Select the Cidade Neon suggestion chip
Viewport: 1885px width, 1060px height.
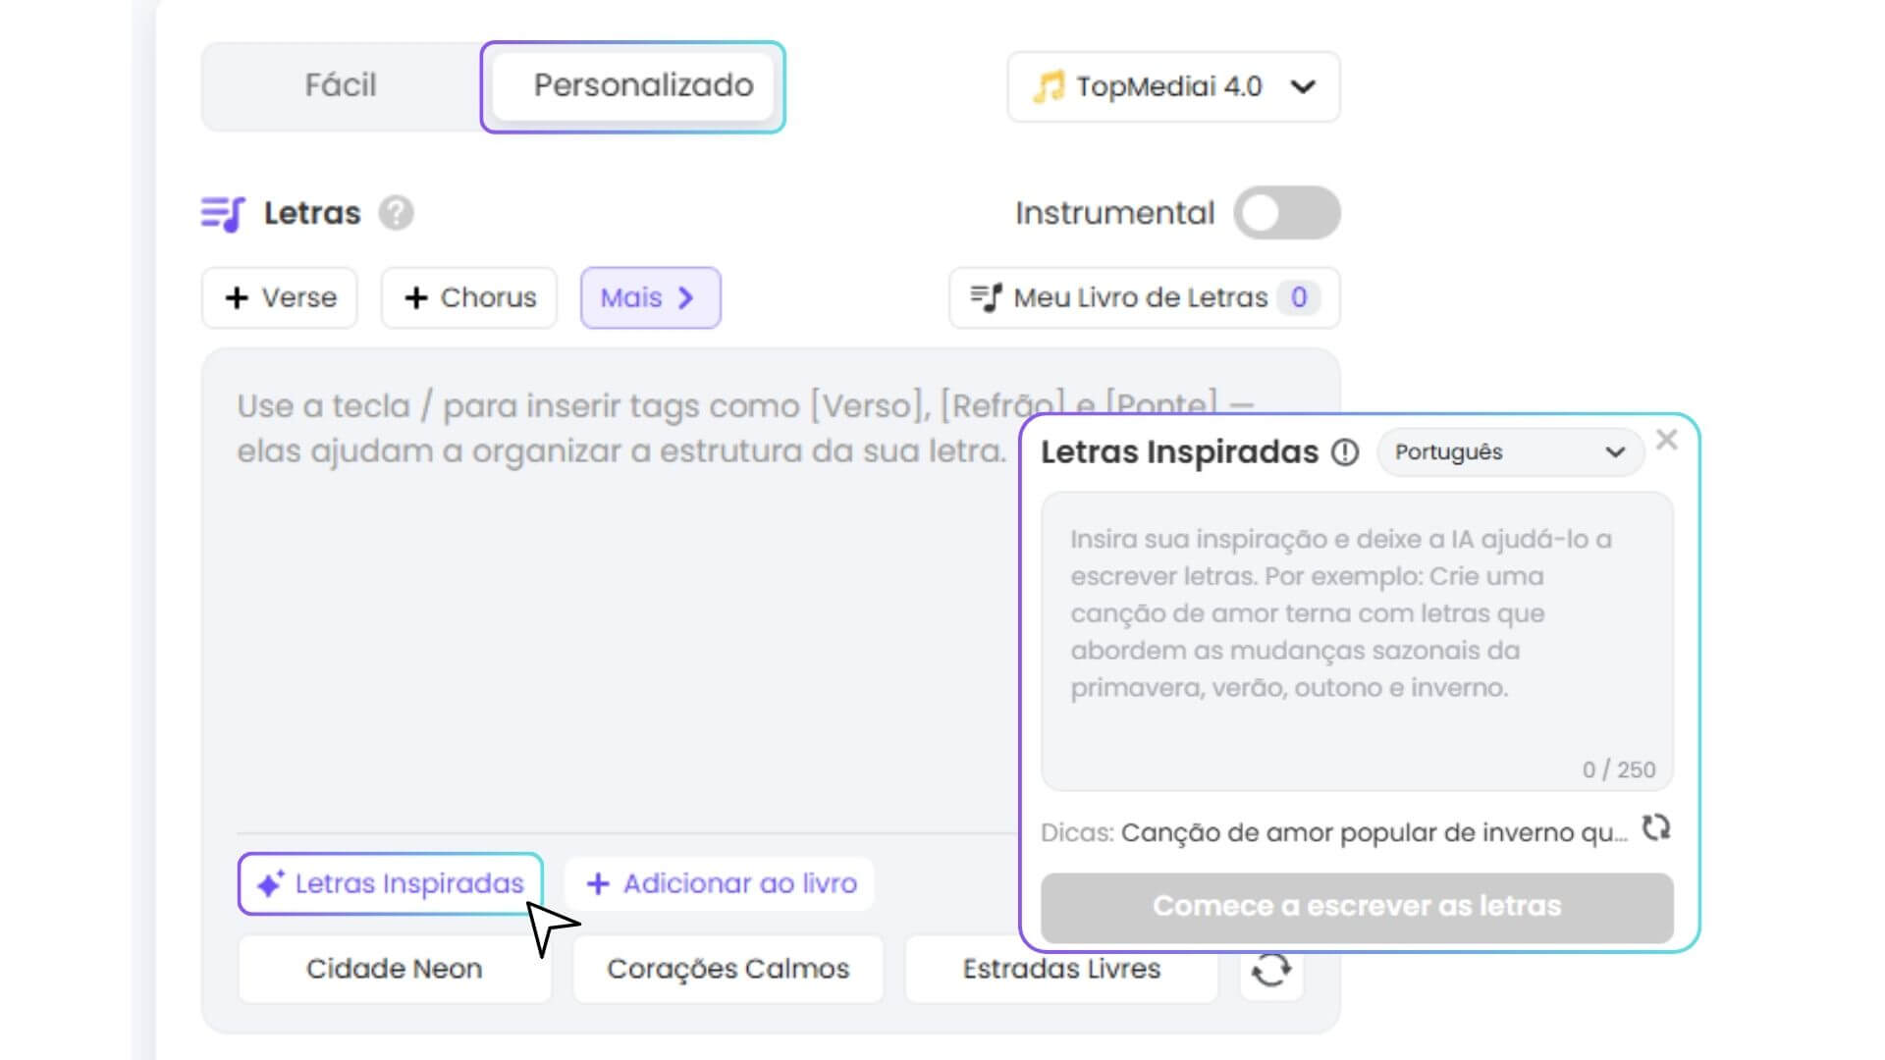pos(394,969)
